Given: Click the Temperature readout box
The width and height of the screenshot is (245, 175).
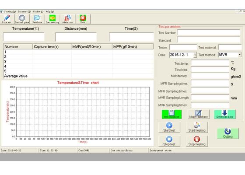Looking at the screenshot, I should point(24,37).
